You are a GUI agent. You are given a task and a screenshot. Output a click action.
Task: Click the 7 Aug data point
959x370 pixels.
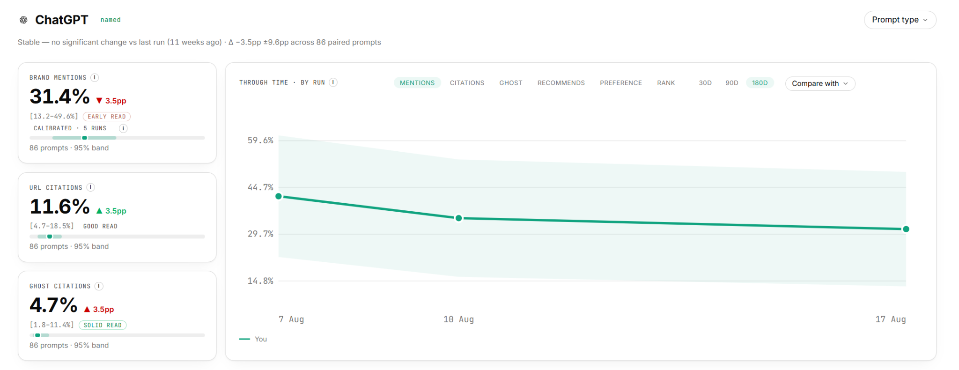point(279,196)
